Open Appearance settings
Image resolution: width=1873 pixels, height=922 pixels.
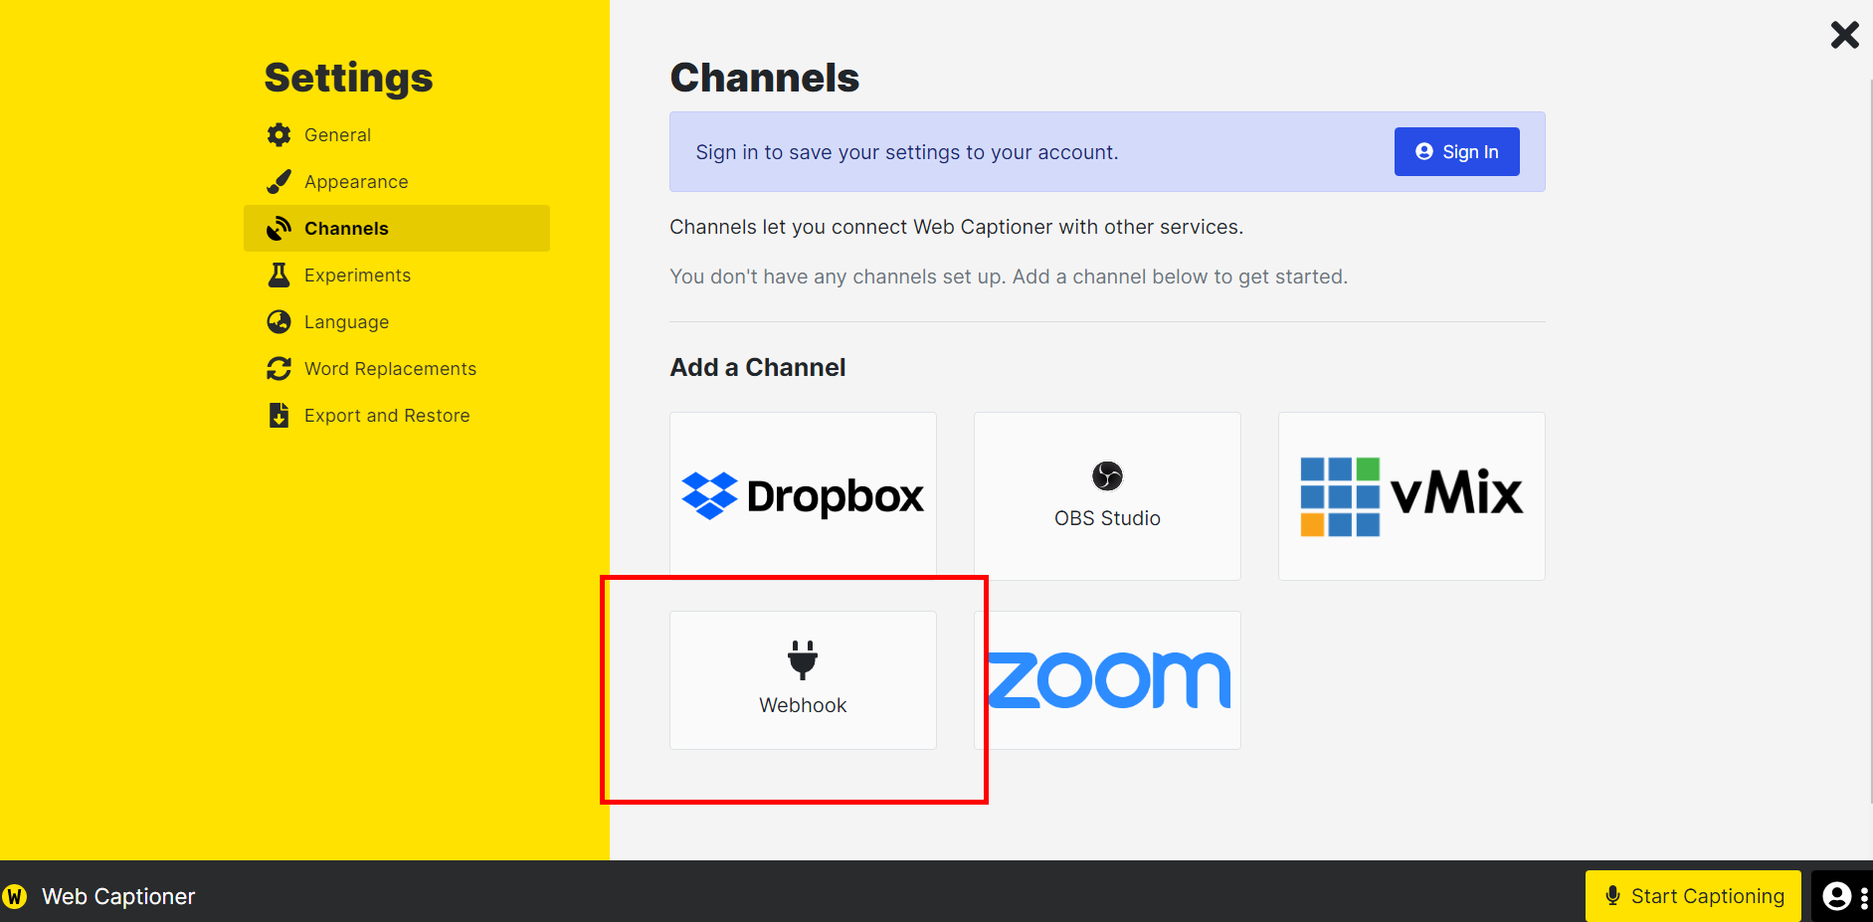397,182
